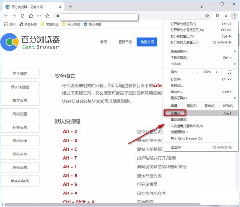
Task: Click the double-chevron toolbar icon
Action: [x=226, y=16]
